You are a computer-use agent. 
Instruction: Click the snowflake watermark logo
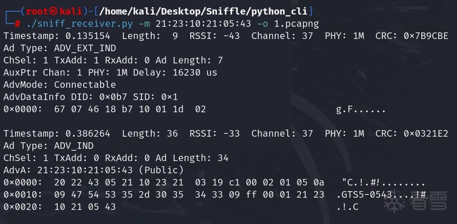pos(395,201)
